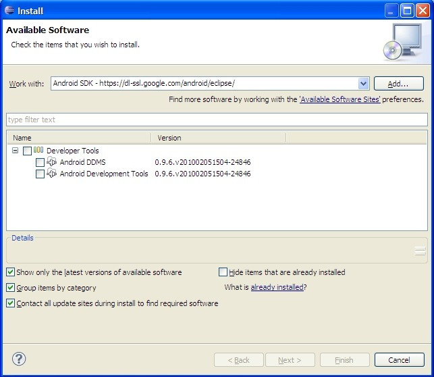The image size is (434, 377).
Task: Check the Android Development Tools checkbox
Action: coord(40,174)
